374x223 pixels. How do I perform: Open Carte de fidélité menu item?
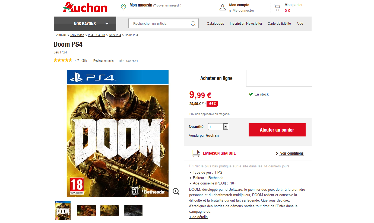pos(279,24)
